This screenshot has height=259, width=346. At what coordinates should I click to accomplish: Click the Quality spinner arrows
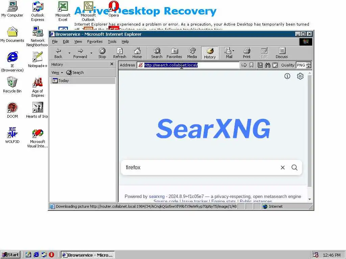[309, 65]
